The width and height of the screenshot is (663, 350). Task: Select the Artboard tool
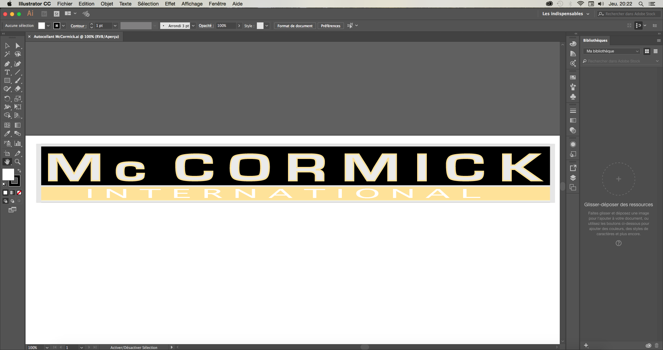click(7, 153)
